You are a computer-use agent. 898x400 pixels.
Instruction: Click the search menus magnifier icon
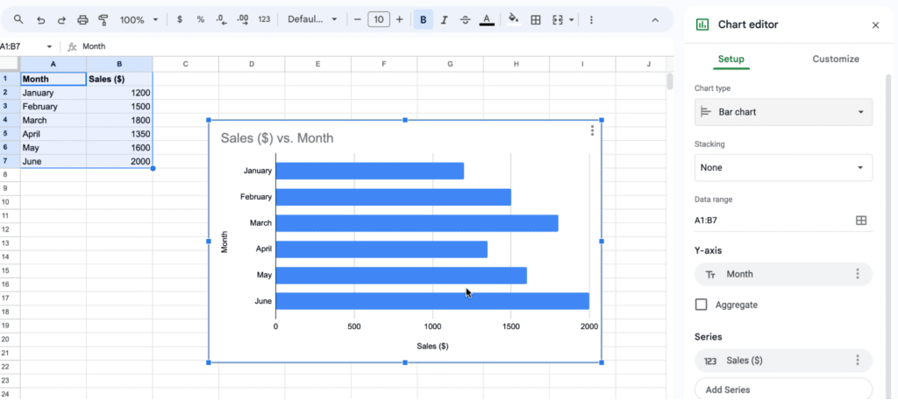pos(18,19)
